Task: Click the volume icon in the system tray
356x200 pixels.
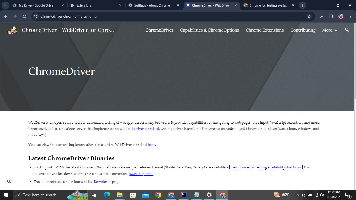Action: click(x=322, y=195)
